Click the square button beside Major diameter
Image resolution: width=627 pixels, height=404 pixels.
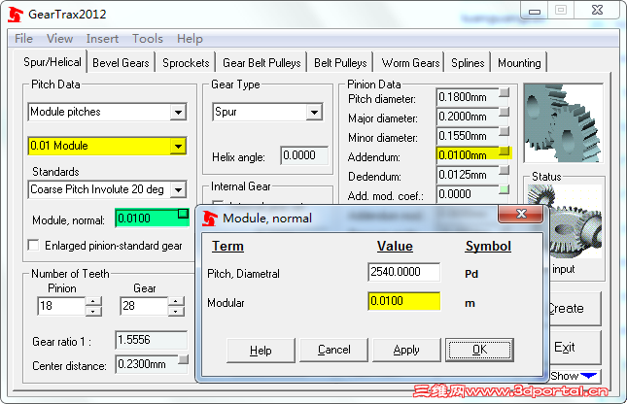[x=505, y=112]
